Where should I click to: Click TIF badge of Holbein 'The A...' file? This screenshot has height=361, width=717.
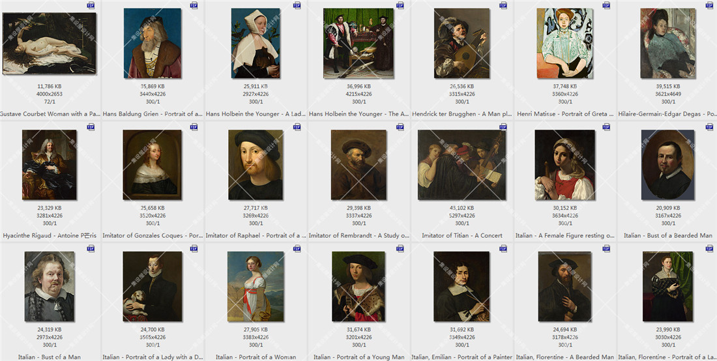[x=400, y=5]
